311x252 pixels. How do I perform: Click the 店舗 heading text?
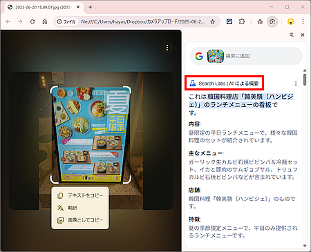[194, 190]
